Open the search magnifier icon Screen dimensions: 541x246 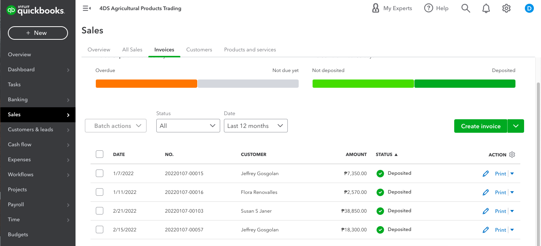pyautogui.click(x=465, y=8)
